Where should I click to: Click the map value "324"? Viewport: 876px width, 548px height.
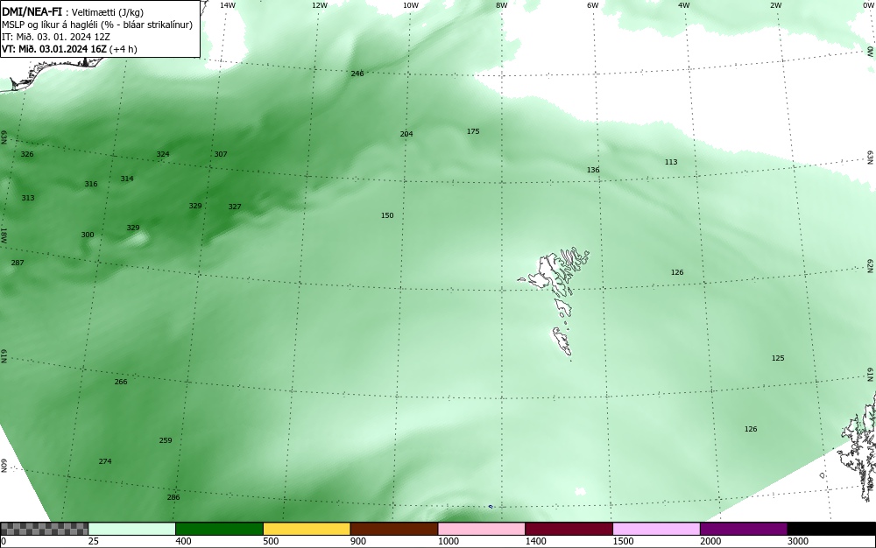163,154
